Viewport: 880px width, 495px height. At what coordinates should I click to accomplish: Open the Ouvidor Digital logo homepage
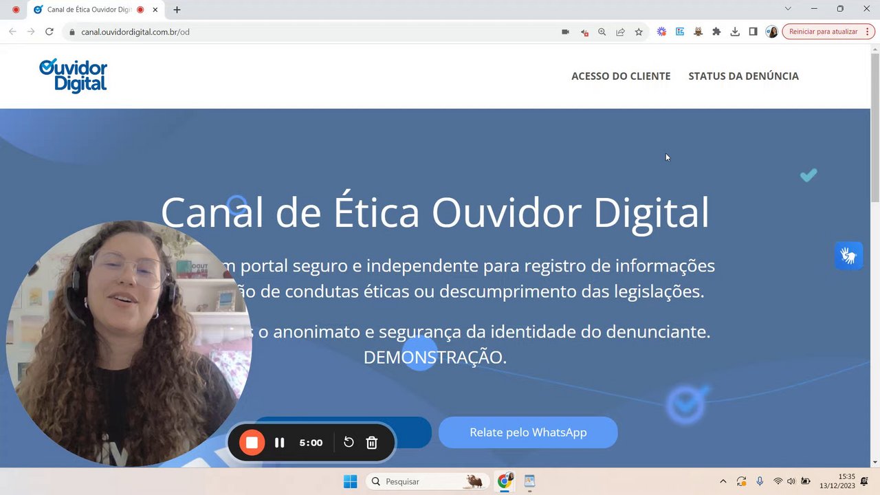click(73, 76)
